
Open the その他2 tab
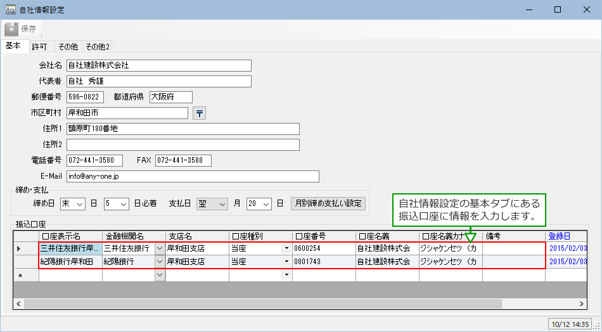(x=98, y=47)
